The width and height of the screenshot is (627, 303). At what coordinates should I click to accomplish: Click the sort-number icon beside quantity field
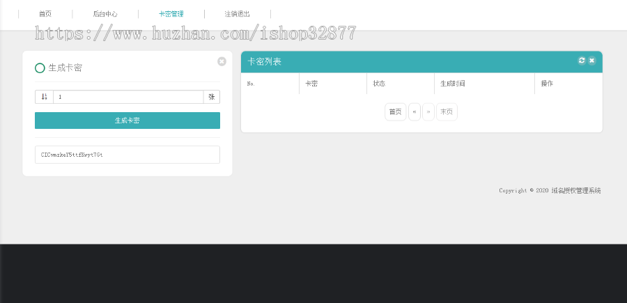(45, 97)
